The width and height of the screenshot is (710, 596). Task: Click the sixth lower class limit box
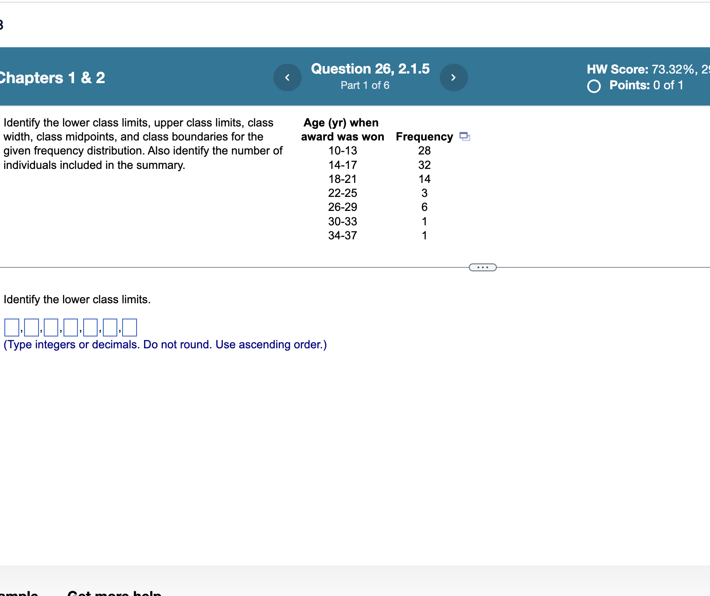click(x=110, y=327)
